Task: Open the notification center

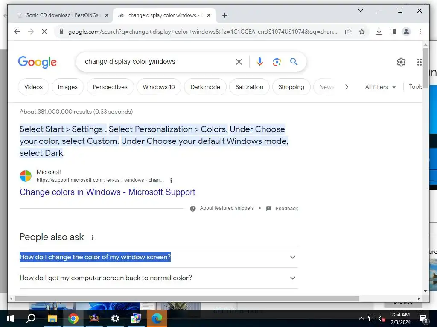Action: (424, 318)
